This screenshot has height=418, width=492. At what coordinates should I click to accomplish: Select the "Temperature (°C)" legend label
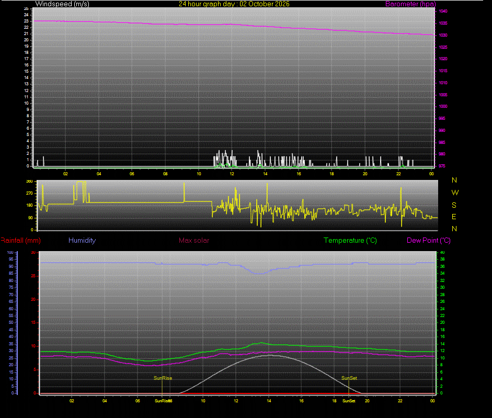350,241
